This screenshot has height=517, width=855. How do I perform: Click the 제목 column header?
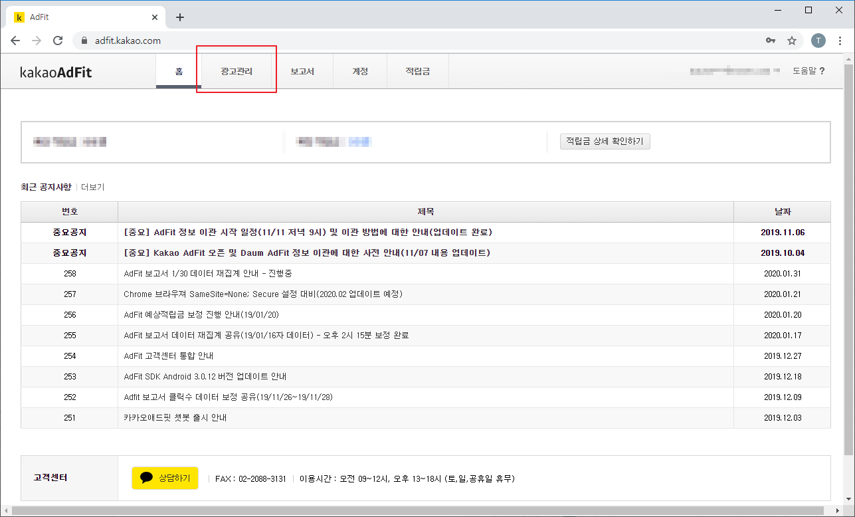[426, 212]
